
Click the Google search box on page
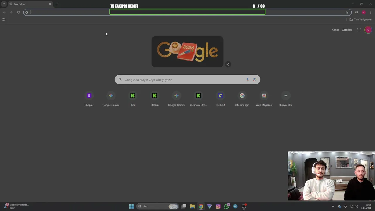(x=187, y=80)
